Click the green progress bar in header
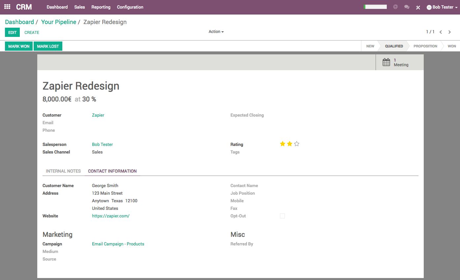 (375, 7)
